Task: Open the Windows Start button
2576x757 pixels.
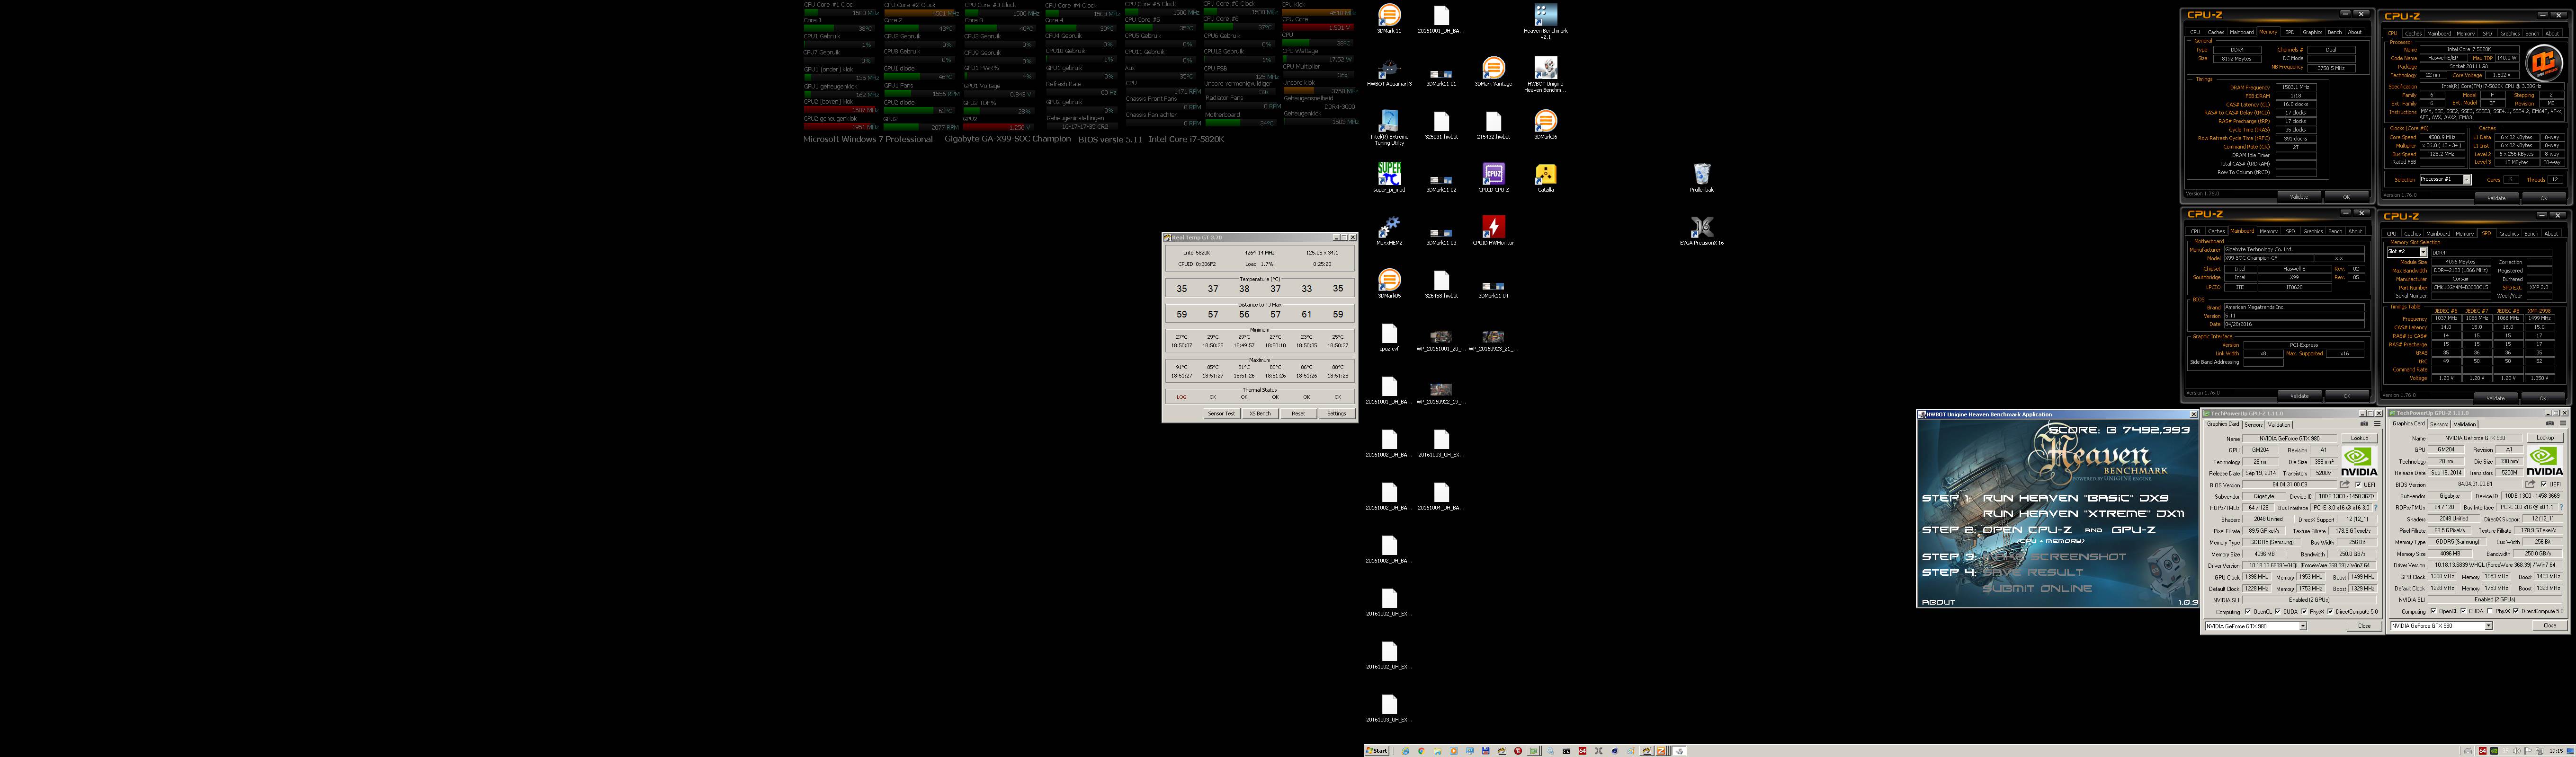Action: (1377, 750)
